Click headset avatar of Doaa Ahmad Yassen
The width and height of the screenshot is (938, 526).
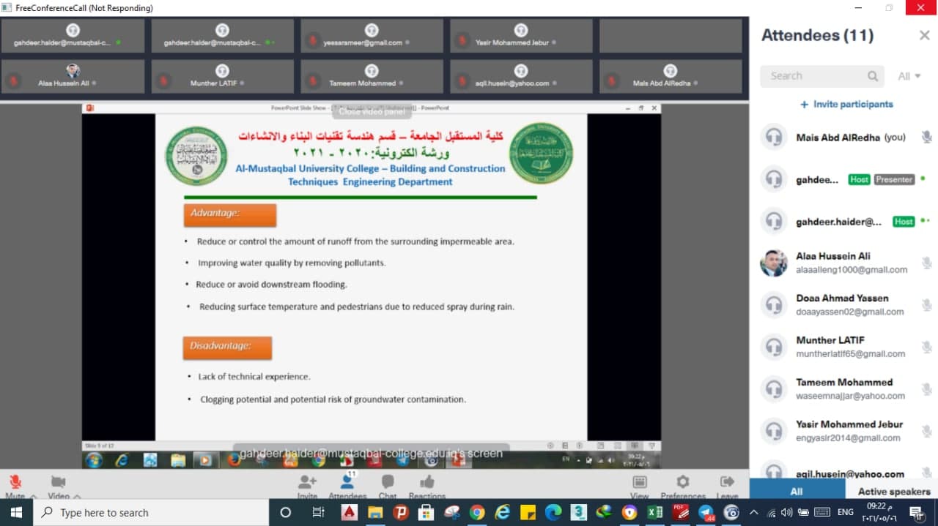click(x=774, y=305)
